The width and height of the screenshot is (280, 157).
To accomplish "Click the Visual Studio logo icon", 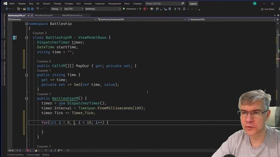I will pyautogui.click(x=5, y=3).
